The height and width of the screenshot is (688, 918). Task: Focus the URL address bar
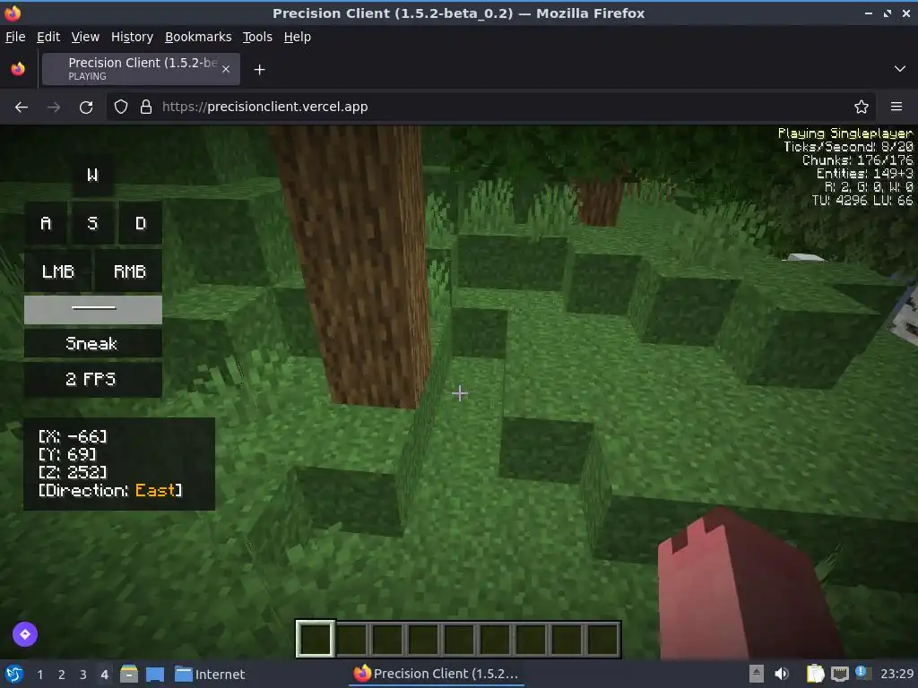(492, 107)
